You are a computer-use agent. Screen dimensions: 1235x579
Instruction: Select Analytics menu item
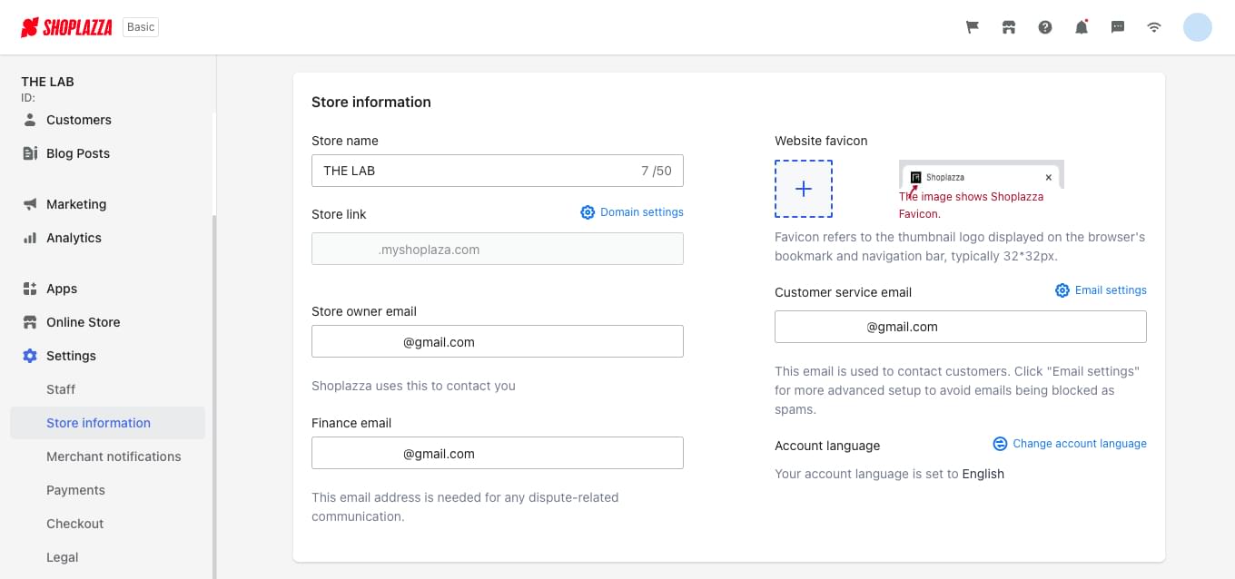coord(74,238)
